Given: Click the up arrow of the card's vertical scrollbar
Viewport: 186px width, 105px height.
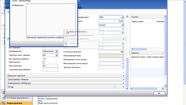Looking at the screenshot, I should coord(127,17).
